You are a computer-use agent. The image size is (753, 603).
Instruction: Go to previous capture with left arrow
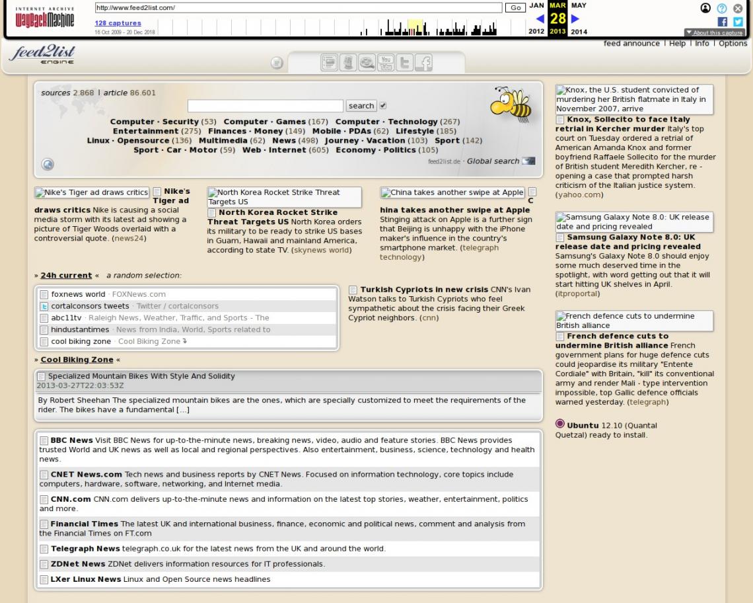540,19
